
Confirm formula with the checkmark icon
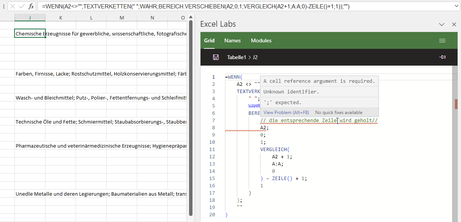(22, 6)
